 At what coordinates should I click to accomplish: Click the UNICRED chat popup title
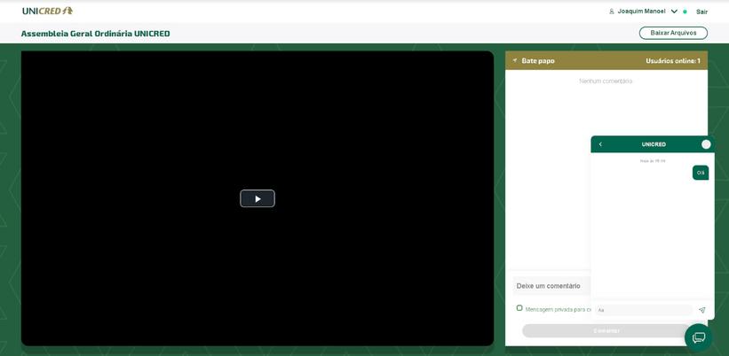[654, 144]
